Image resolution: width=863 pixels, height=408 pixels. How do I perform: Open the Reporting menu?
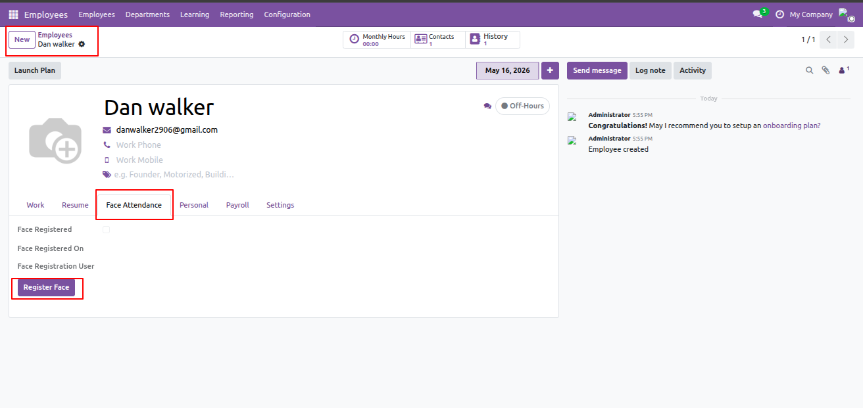[x=237, y=14]
